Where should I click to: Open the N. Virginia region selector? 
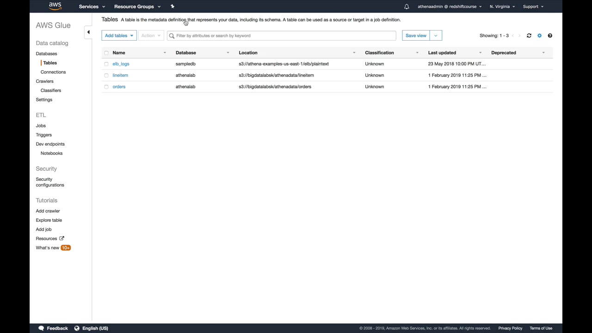coord(502,6)
